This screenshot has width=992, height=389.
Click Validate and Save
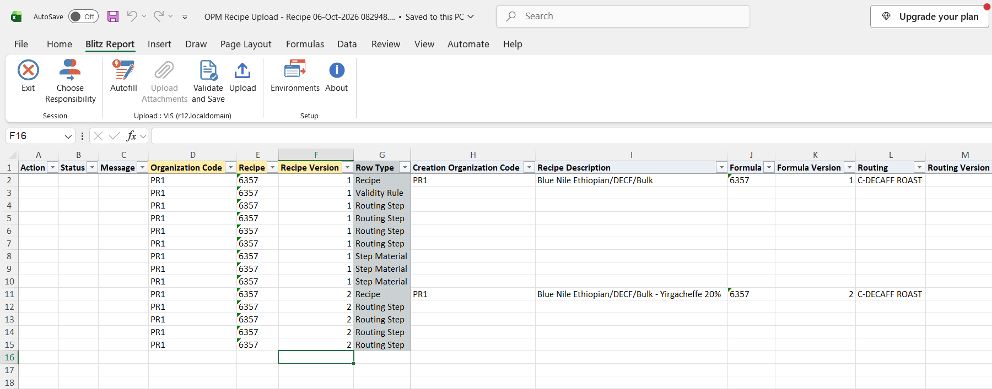(x=208, y=81)
